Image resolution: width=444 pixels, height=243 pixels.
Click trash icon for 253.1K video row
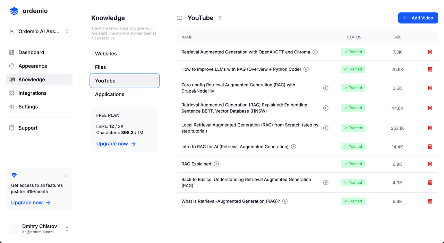tap(430, 128)
